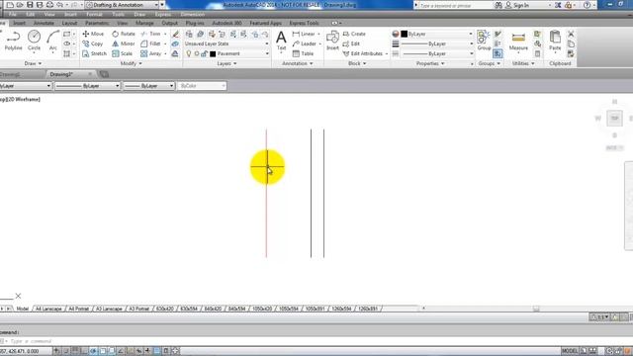Click the Table tool
This screenshot has width=633, height=356.
303,53
